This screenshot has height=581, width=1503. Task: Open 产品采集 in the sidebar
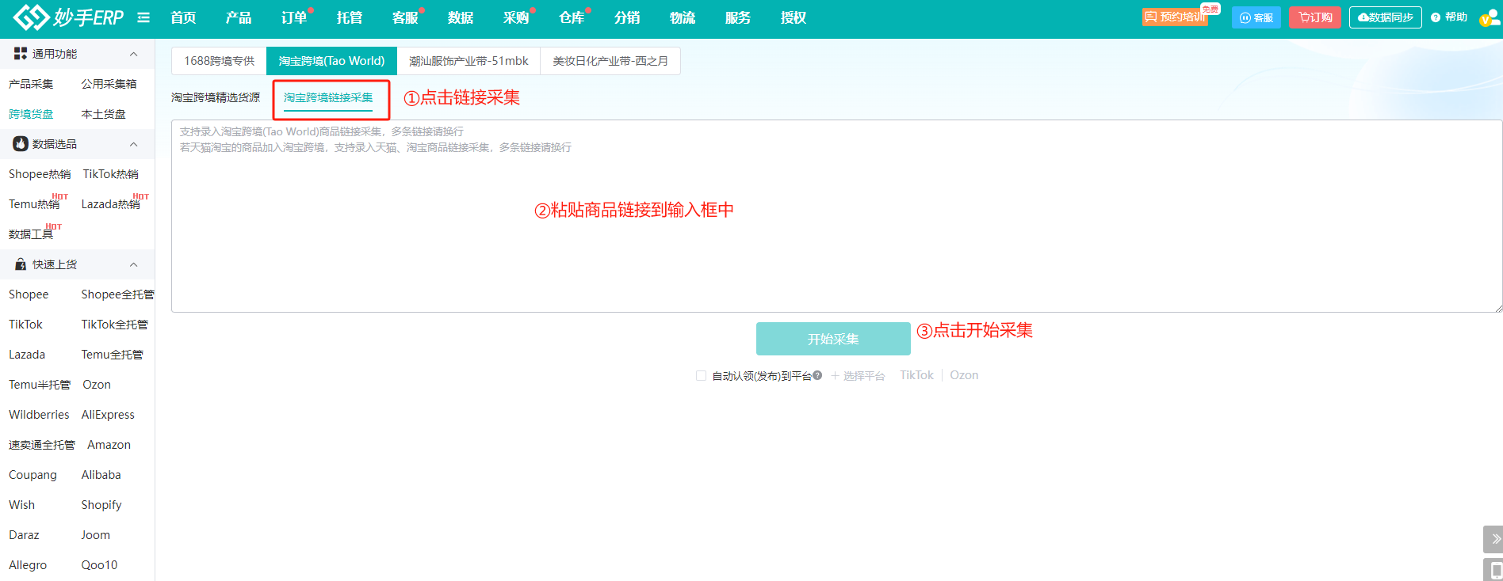tap(31, 84)
